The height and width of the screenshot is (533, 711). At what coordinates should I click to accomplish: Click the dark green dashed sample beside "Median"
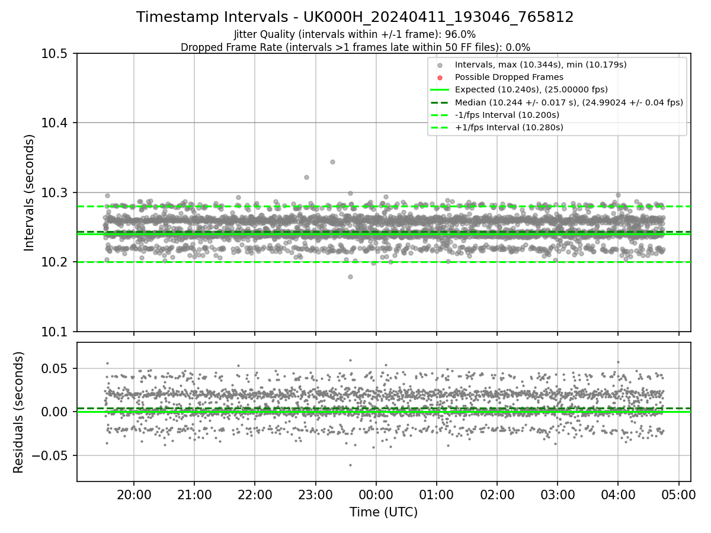[440, 102]
